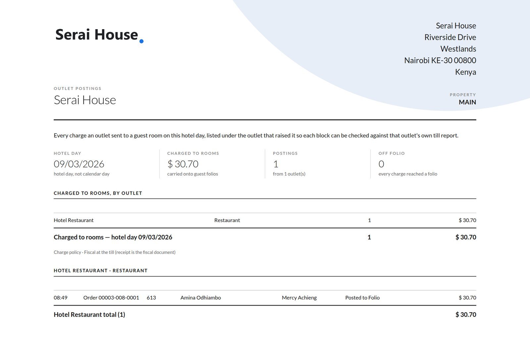Click the note "from 1 outlet(s)"
The height and width of the screenshot is (348, 530).
coord(289,174)
